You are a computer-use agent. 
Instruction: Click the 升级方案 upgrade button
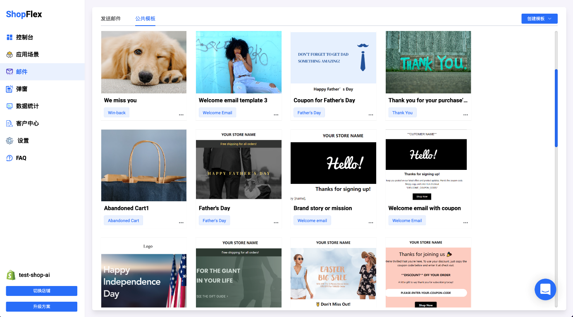[41, 307]
